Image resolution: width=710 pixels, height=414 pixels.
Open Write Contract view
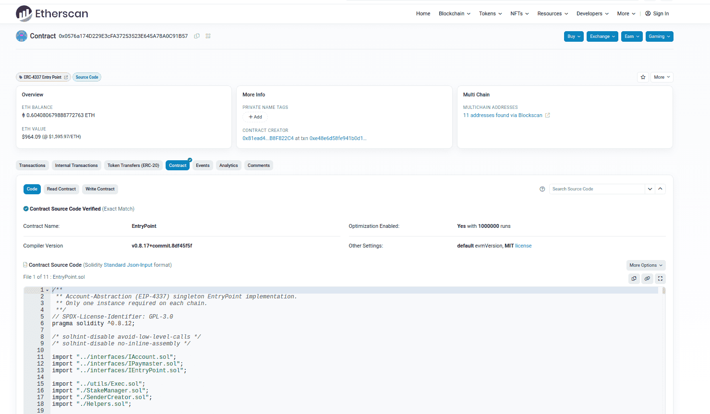100,189
